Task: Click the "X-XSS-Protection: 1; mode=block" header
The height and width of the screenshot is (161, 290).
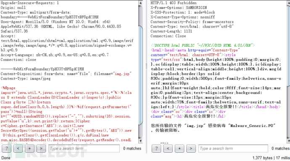Action: pyautogui.click(x=183, y=12)
